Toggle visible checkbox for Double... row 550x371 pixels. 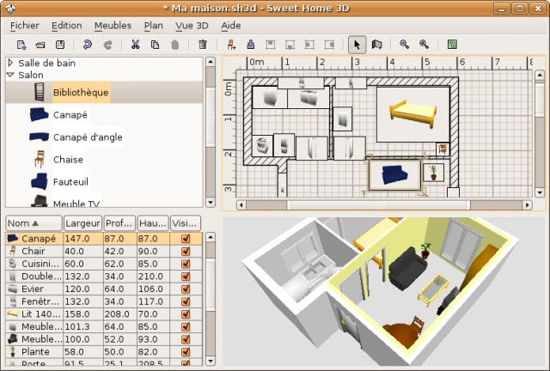[186, 277]
